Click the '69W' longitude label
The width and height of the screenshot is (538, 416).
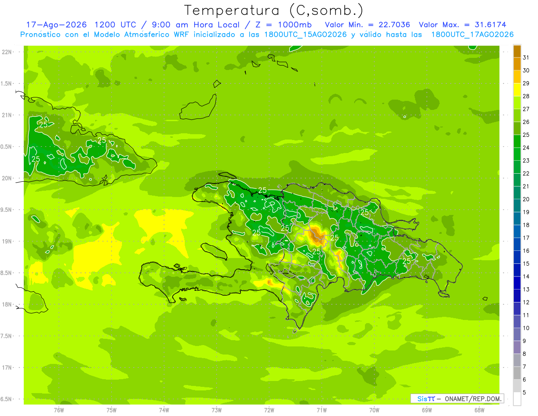pyautogui.click(x=427, y=410)
